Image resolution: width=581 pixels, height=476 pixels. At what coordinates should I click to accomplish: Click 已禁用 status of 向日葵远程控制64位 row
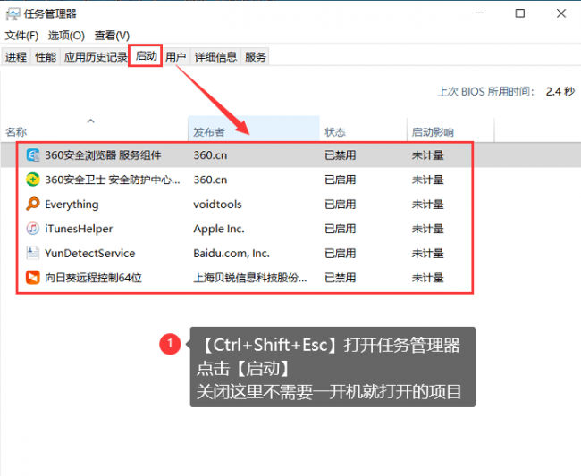(341, 277)
